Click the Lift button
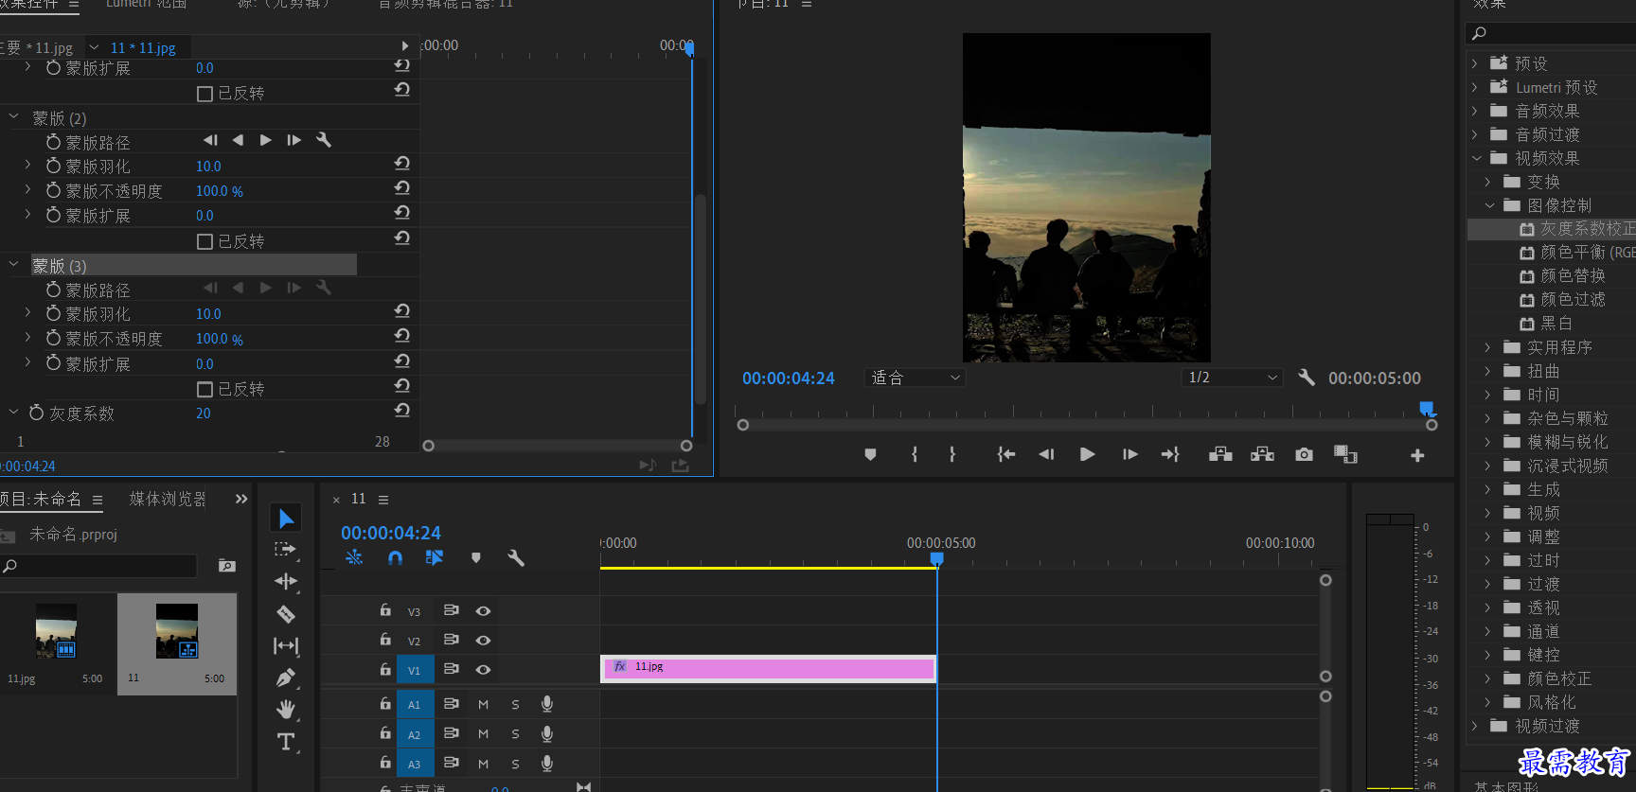1636x792 pixels. 1220,454
